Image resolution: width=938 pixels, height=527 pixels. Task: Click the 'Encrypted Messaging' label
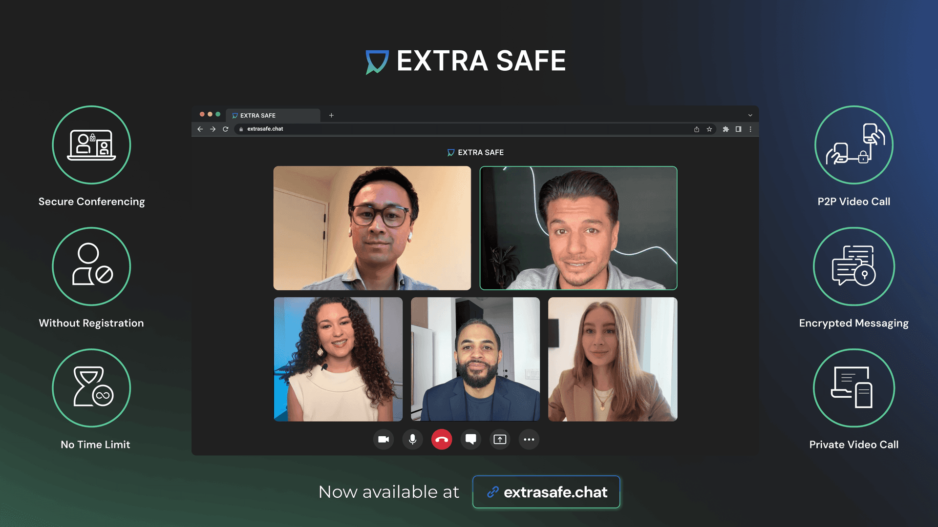coord(854,323)
